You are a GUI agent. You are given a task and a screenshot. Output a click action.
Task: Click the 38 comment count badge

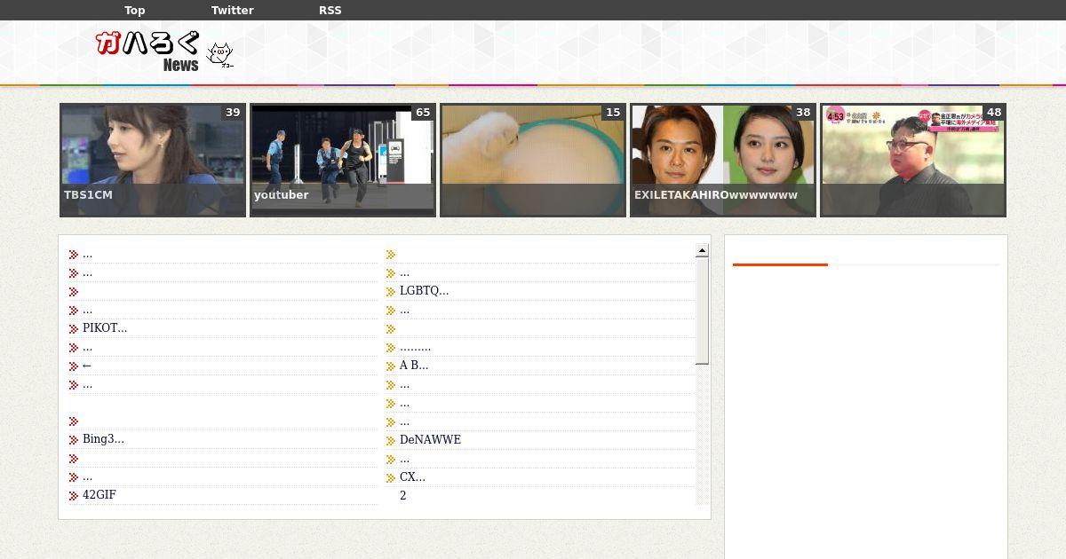803,113
